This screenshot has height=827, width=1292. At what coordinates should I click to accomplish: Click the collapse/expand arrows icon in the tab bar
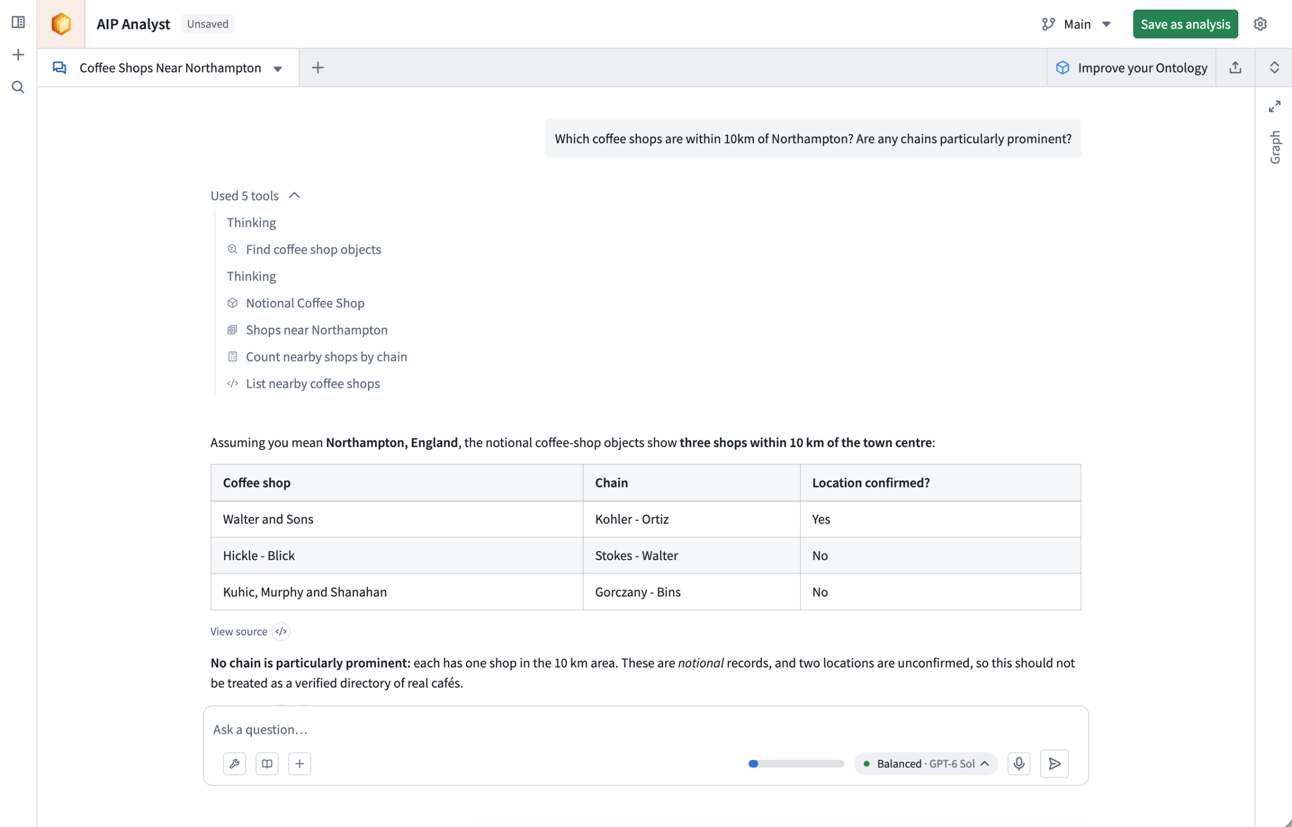click(x=1274, y=68)
